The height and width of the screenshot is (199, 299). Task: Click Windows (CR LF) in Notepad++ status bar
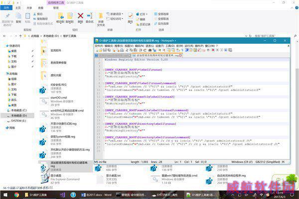coord(242,162)
